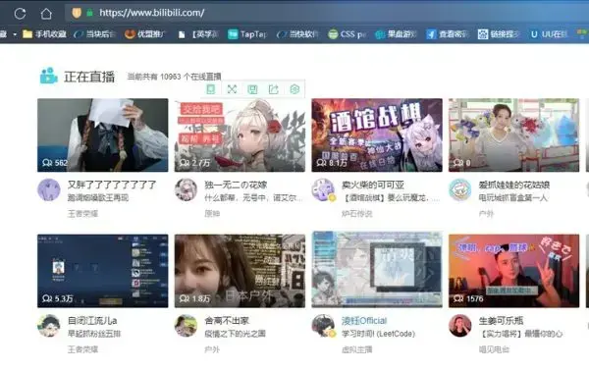The height and width of the screenshot is (372, 589).
Task: Open the orange shield security icon
Action: (77, 13)
